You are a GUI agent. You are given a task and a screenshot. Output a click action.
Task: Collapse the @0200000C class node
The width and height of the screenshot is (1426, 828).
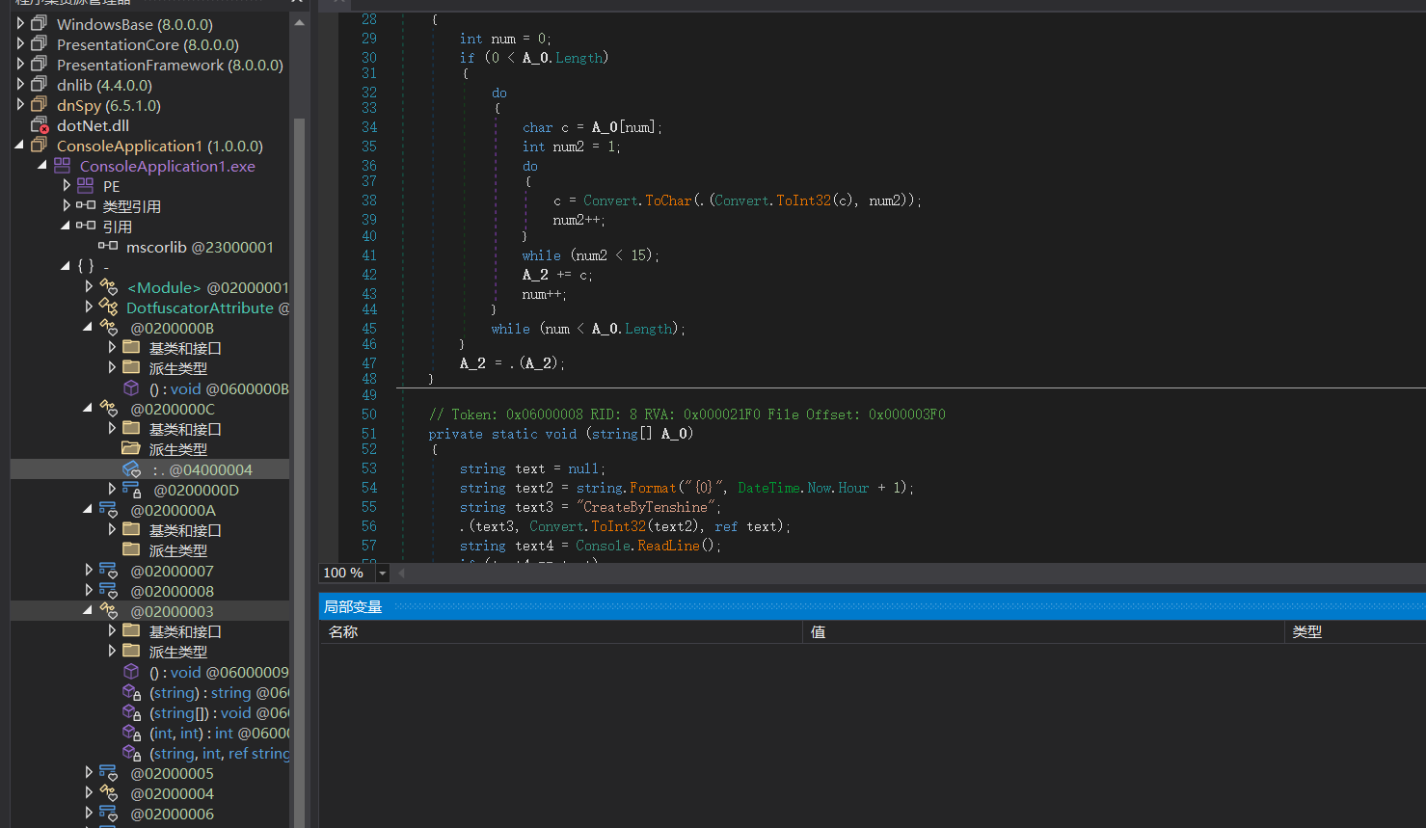88,409
